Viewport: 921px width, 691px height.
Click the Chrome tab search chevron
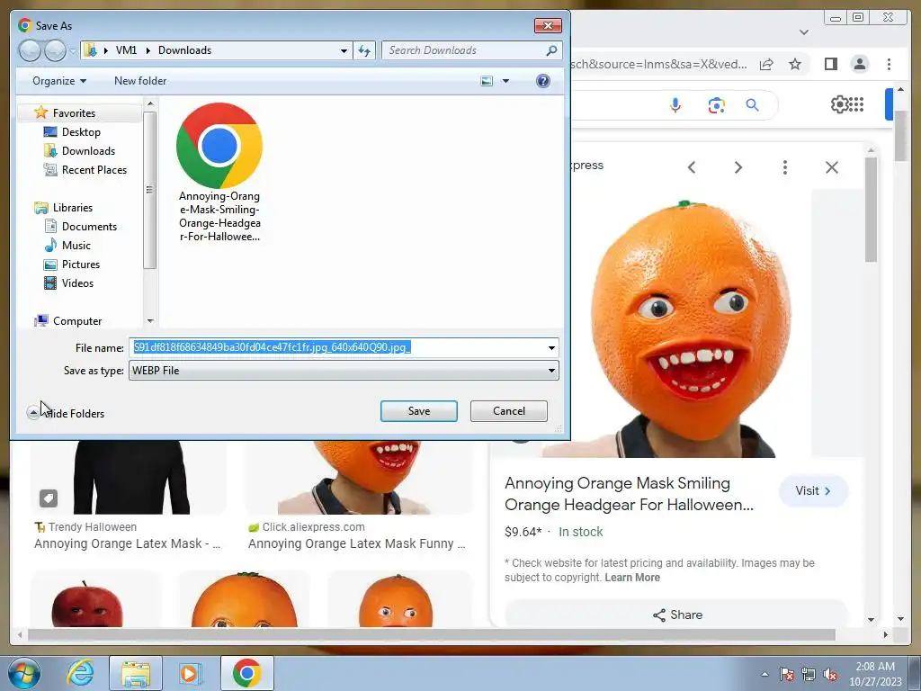(x=803, y=32)
